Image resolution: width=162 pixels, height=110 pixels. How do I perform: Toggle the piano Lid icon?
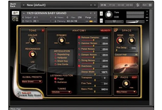32,68
